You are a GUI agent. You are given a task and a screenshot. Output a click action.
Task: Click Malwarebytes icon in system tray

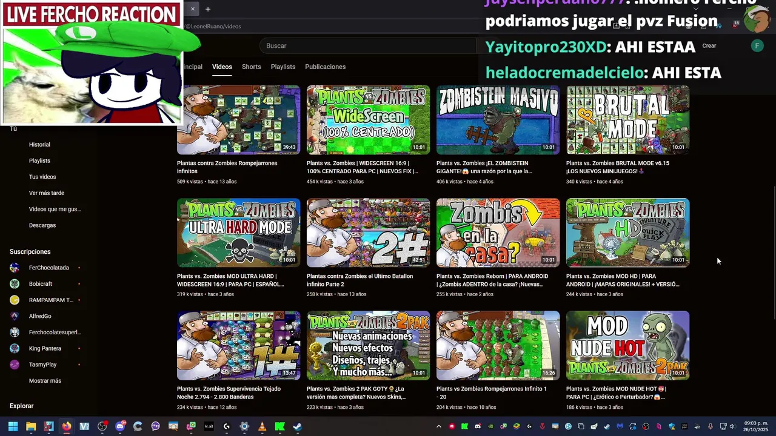point(620,426)
